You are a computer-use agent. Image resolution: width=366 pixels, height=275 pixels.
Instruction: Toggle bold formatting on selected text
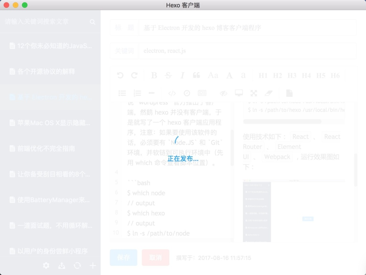tap(154, 75)
